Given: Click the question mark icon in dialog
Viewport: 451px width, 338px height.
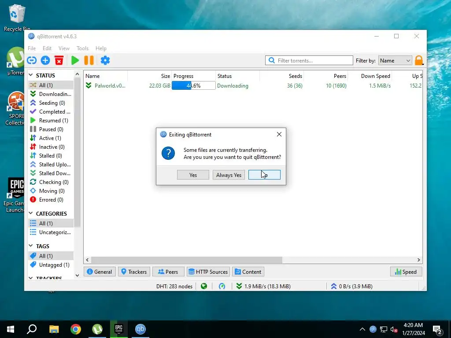Looking at the screenshot, I should [168, 153].
